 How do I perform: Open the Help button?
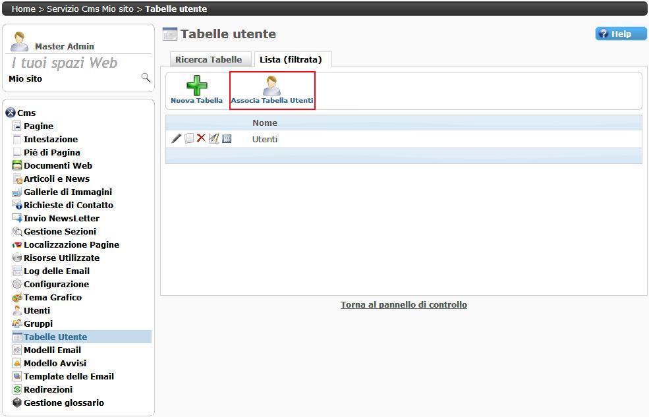tap(621, 34)
